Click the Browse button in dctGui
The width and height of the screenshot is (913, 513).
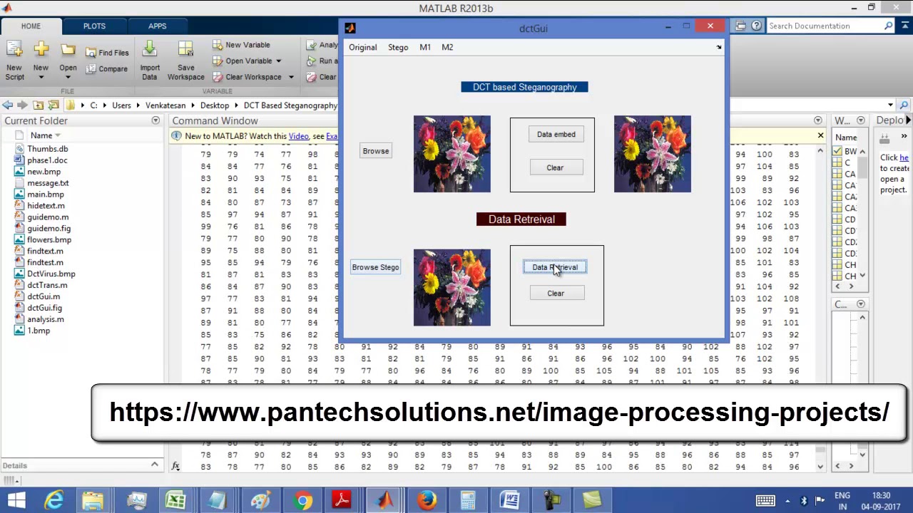376,151
